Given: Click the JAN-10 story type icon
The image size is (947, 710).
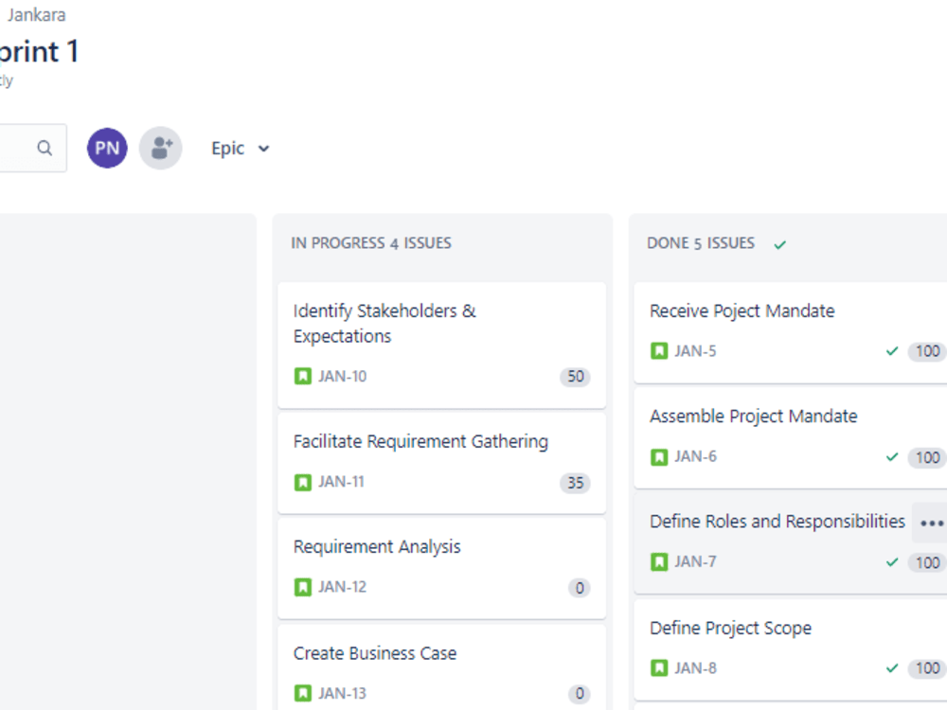Looking at the screenshot, I should [x=303, y=376].
